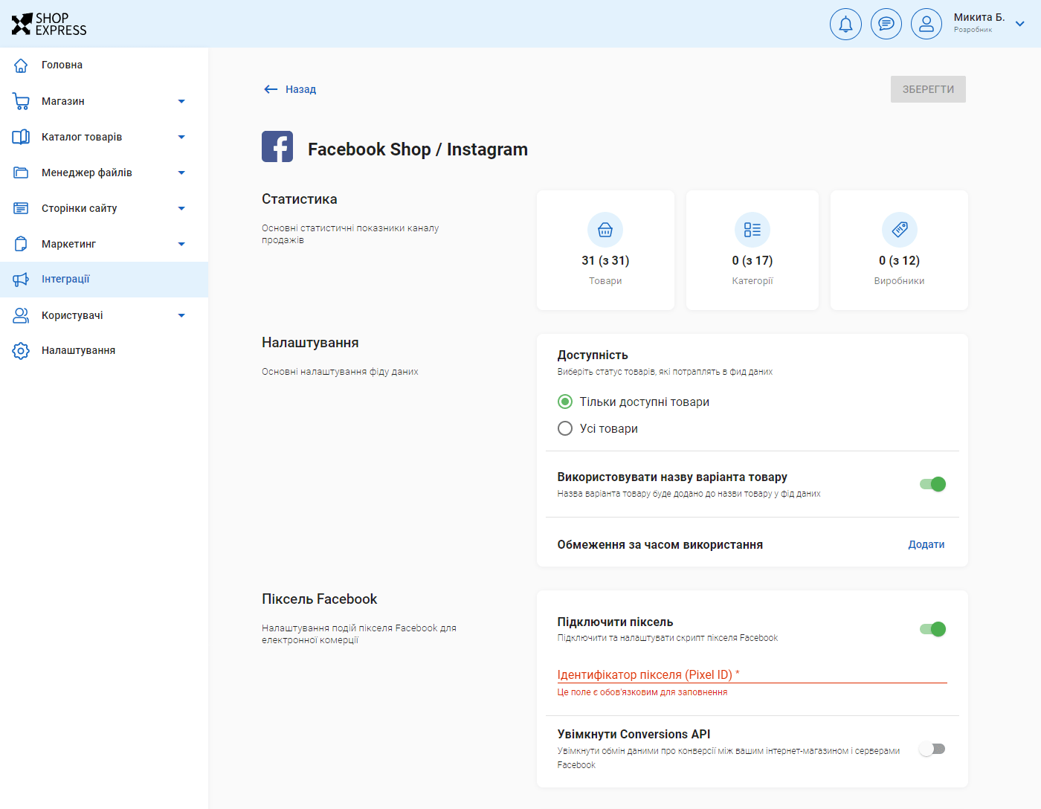Toggle Використовувати назву варіанта товару switch
This screenshot has height=809, width=1041.
932,484
